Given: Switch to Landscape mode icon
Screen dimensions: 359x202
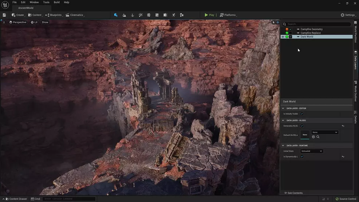Looking at the screenshot, I should (124, 15).
